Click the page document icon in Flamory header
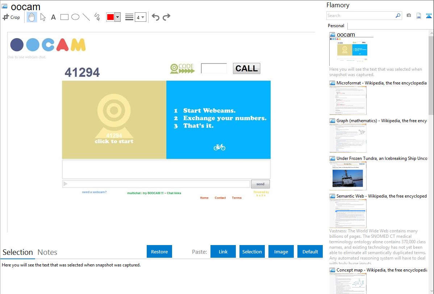Viewport: 434px width, 294px height. click(419, 16)
